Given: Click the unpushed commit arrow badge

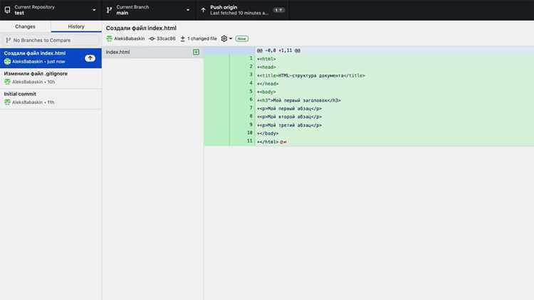Looking at the screenshot, I should (x=90, y=58).
